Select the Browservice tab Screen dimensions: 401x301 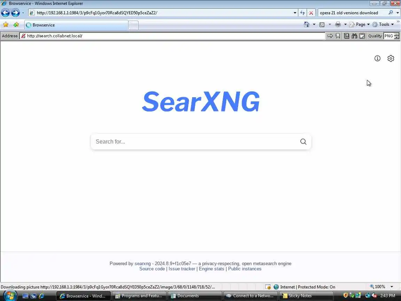click(x=76, y=25)
